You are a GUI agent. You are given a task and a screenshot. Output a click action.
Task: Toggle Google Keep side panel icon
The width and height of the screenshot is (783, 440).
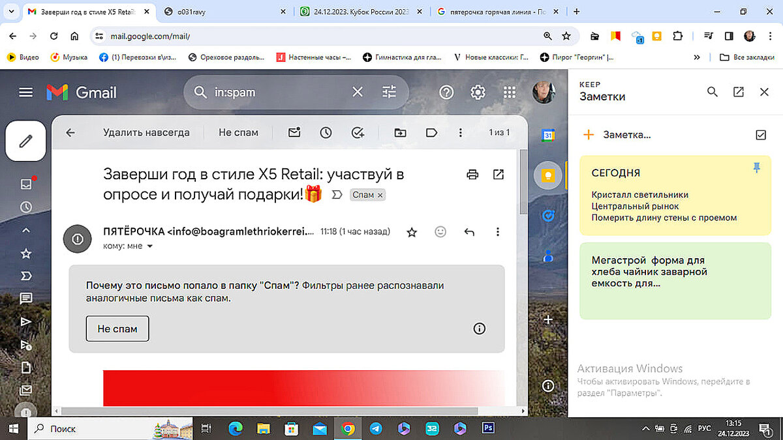[549, 175]
